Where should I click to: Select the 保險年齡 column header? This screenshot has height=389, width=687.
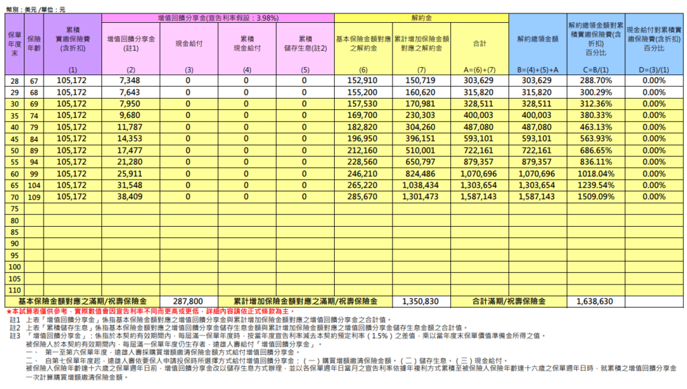tap(34, 44)
